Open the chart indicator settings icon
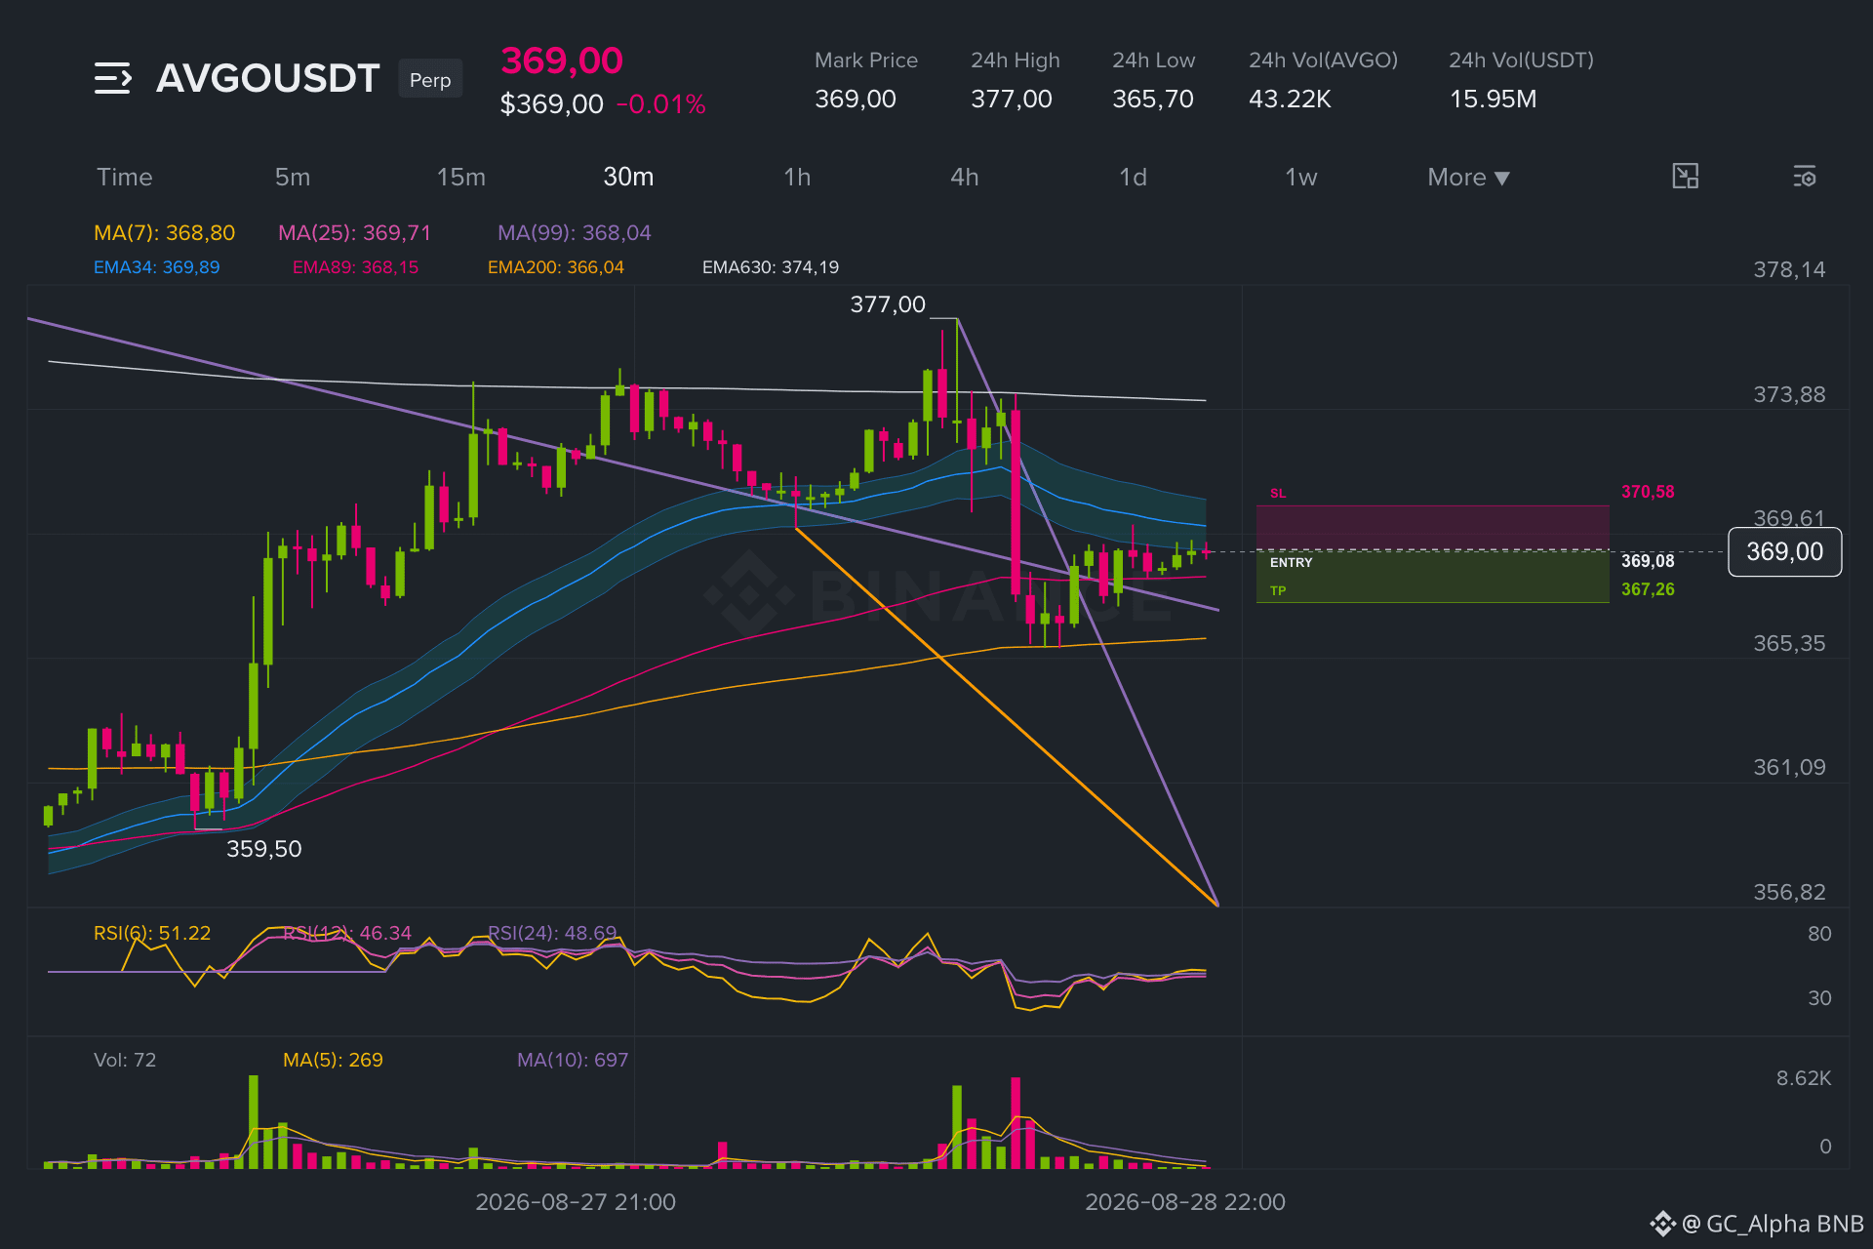The image size is (1873, 1249). click(x=1804, y=177)
